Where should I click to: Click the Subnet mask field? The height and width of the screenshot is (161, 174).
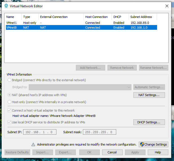pos(100,132)
